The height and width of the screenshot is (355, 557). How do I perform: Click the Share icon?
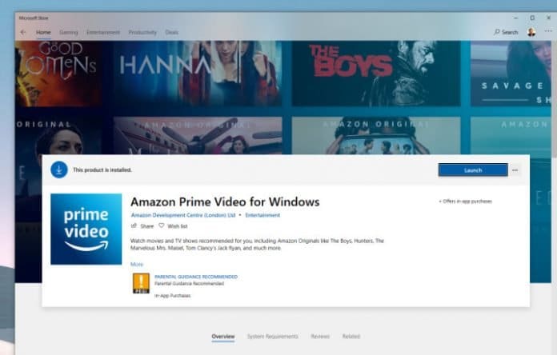tap(134, 226)
